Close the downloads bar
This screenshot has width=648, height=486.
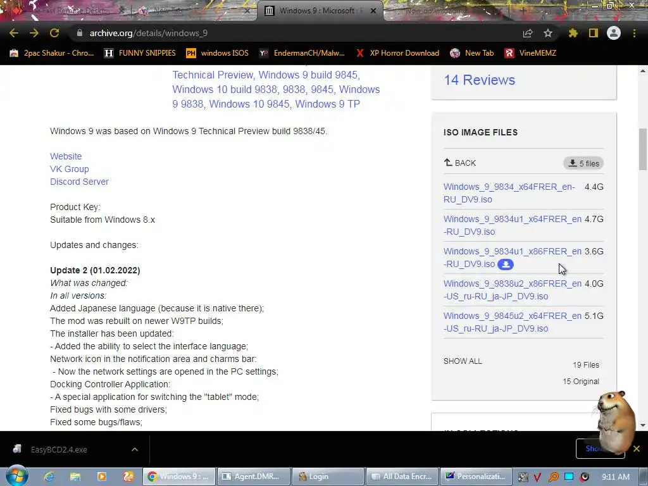(x=637, y=449)
